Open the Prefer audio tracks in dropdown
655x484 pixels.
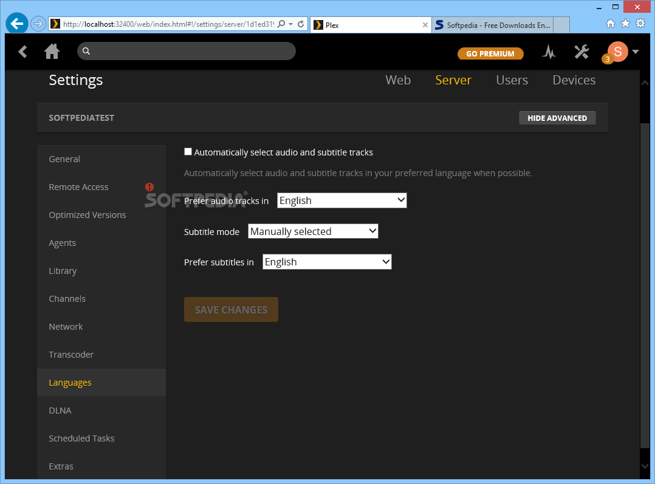click(x=341, y=200)
